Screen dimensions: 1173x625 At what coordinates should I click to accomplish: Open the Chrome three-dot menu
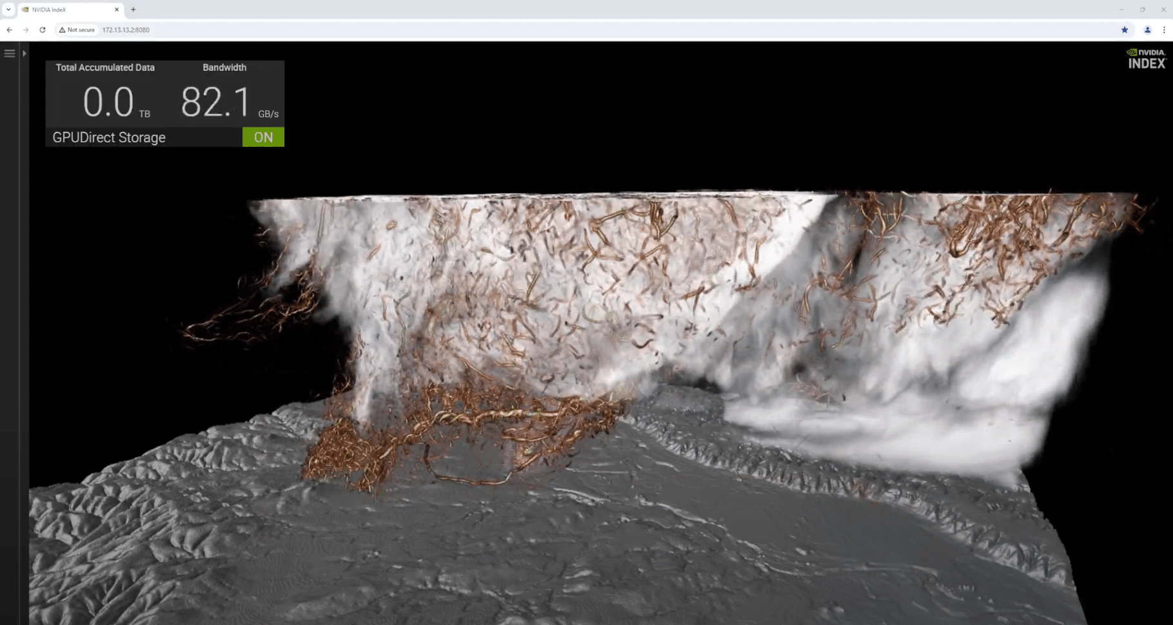point(1164,30)
